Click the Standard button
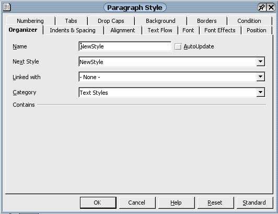Image resolution: width=278 pixels, height=214 pixels. click(254, 203)
